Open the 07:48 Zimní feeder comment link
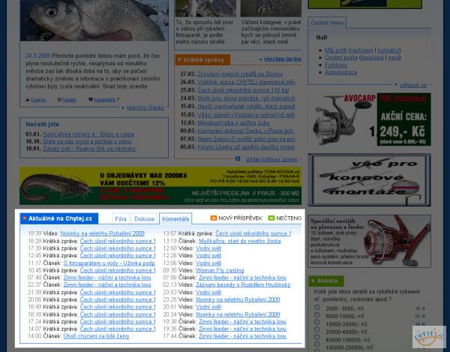This screenshot has height=352, width=450. [x=107, y=278]
